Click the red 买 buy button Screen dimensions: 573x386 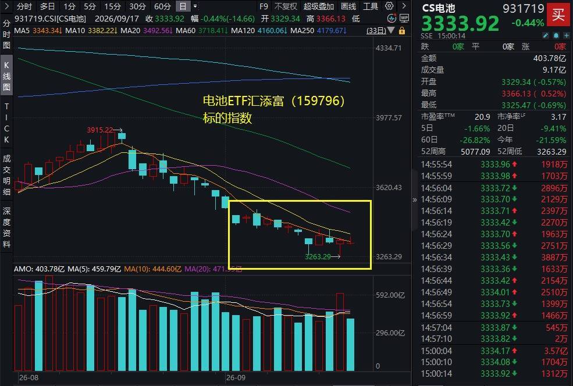(558, 15)
